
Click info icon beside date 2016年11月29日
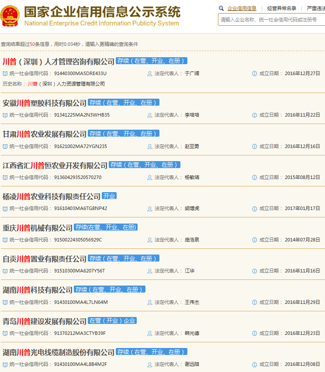click(x=254, y=302)
